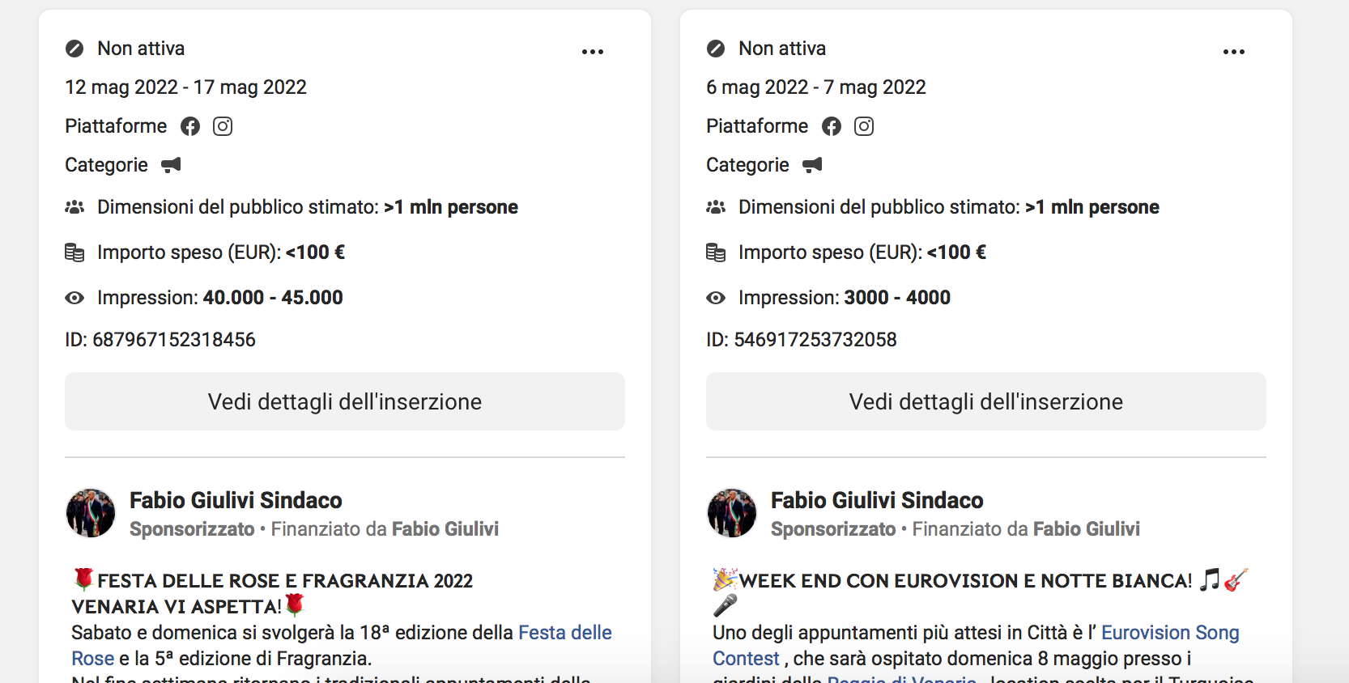Click Vedi dettagli dell'inserzione for ID 687967152318456
Screen dimensions: 1349x683
345,401
